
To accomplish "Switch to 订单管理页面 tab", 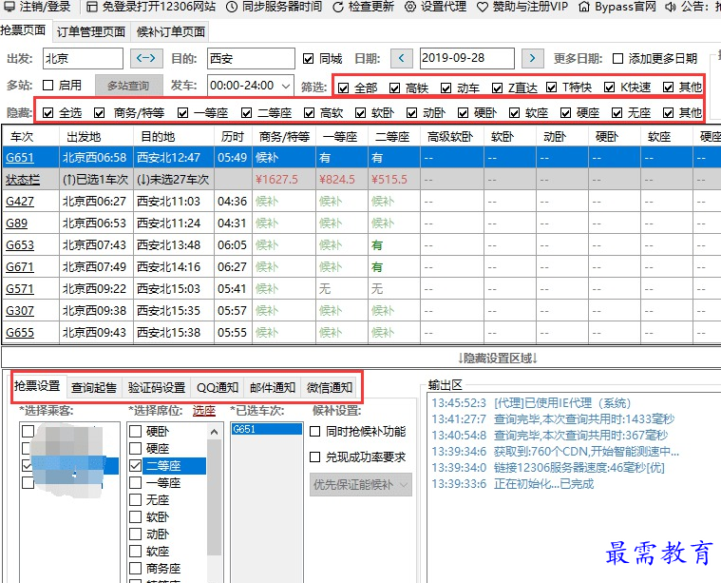I will [x=91, y=31].
